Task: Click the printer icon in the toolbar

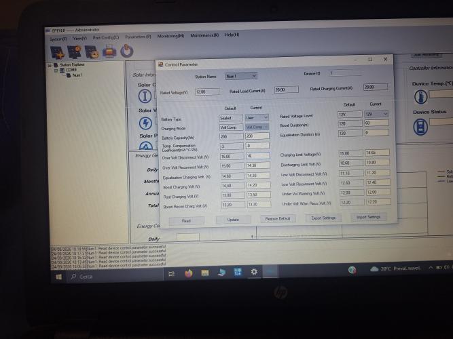Action: [x=109, y=52]
